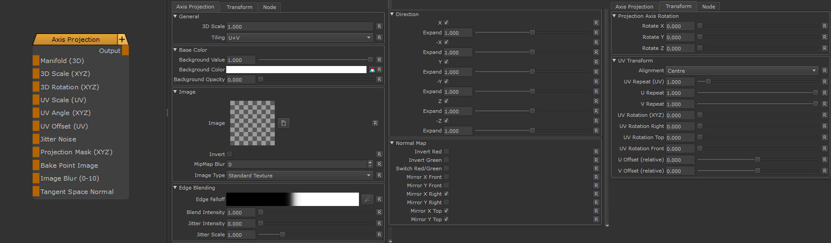This screenshot has width=831, height=243.
Task: Open the Edge Falloff curve editor icon
Action: click(x=367, y=199)
